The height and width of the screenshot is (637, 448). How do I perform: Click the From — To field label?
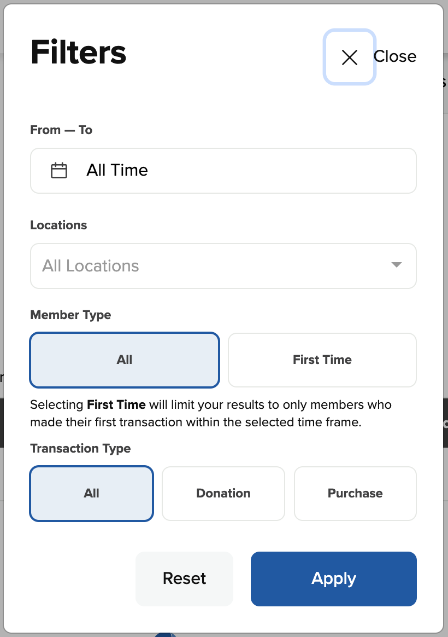click(x=61, y=130)
